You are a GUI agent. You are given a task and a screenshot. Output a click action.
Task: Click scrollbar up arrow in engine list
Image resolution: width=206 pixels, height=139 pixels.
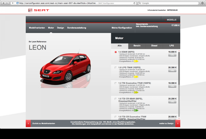click(179, 51)
